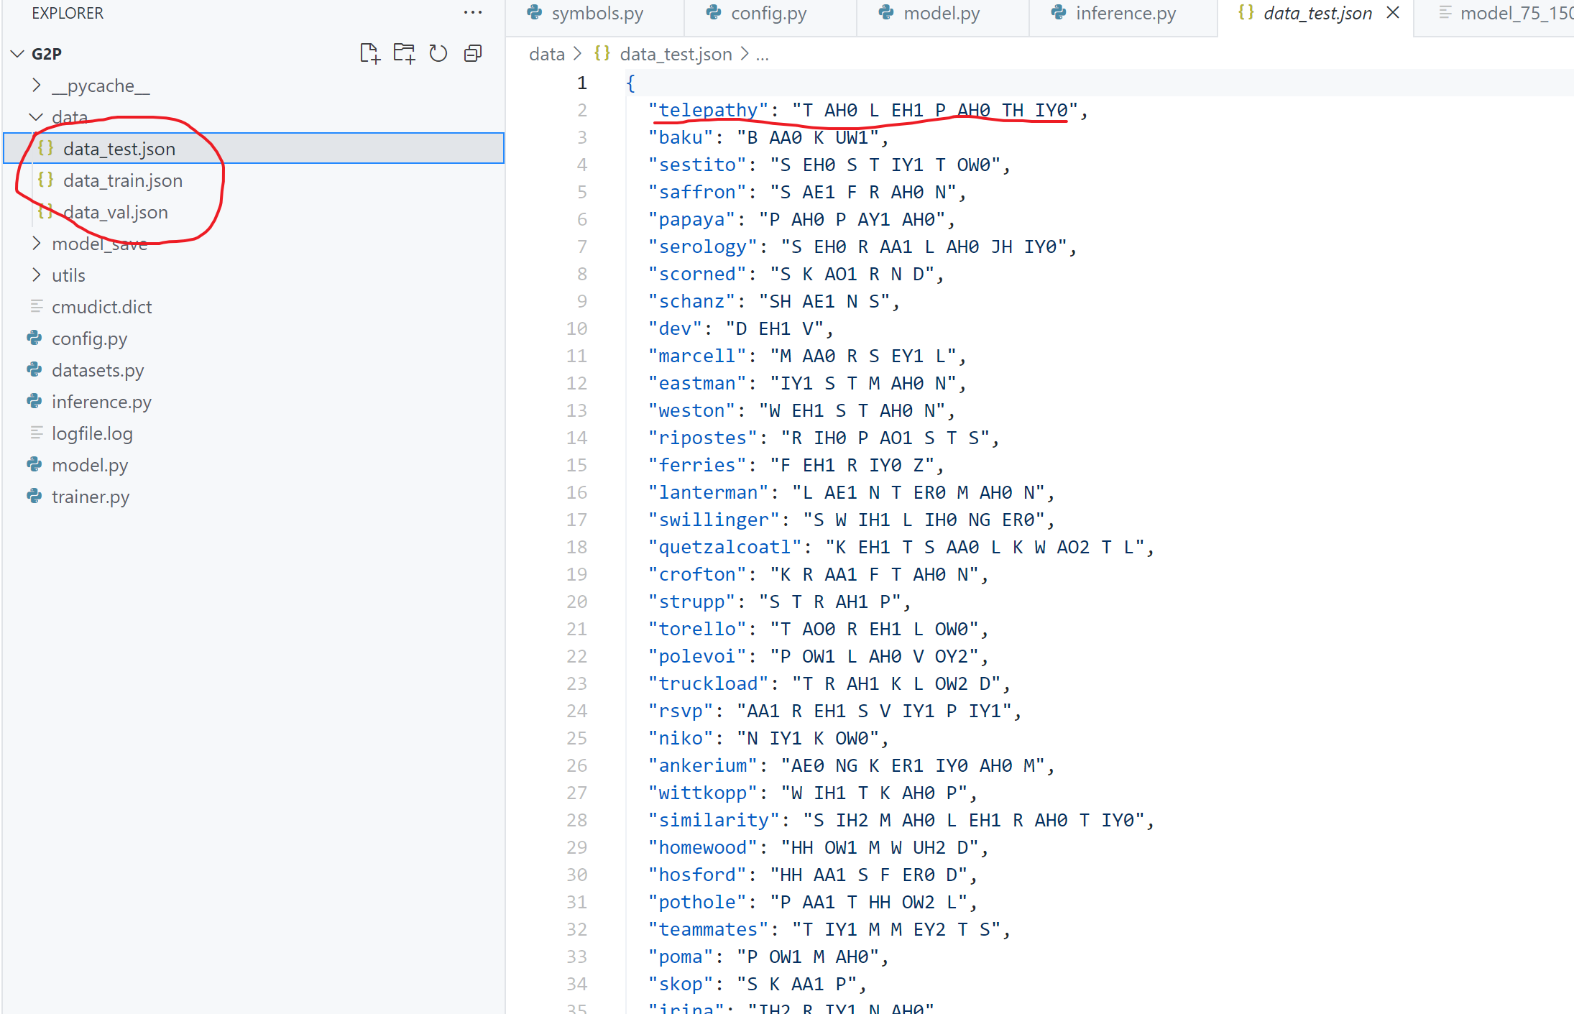Open Explorer more actions ellipsis menu
The width and height of the screenshot is (1574, 1014).
(473, 13)
